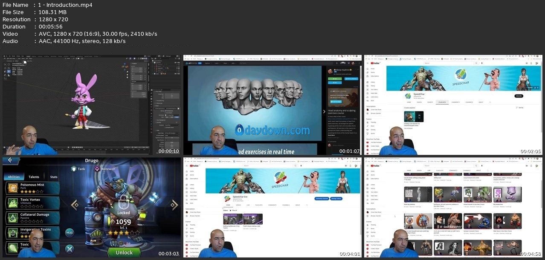Image resolution: width=545 pixels, height=260 pixels.
Task: Click the crossed swords icon button
Action: coord(70,249)
